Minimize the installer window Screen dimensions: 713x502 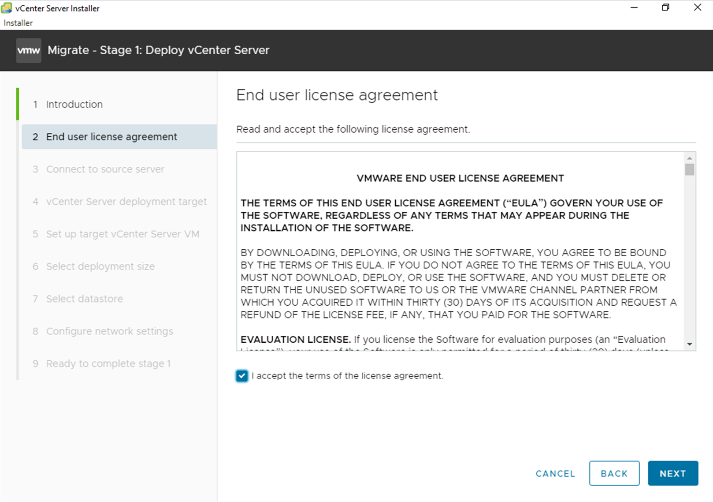pyautogui.click(x=634, y=7)
